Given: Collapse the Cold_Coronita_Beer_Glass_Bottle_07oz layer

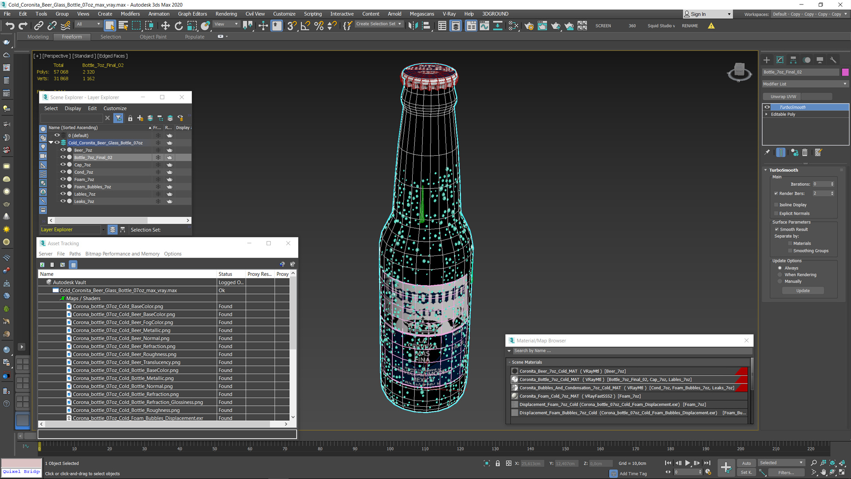Looking at the screenshot, I should coord(51,142).
